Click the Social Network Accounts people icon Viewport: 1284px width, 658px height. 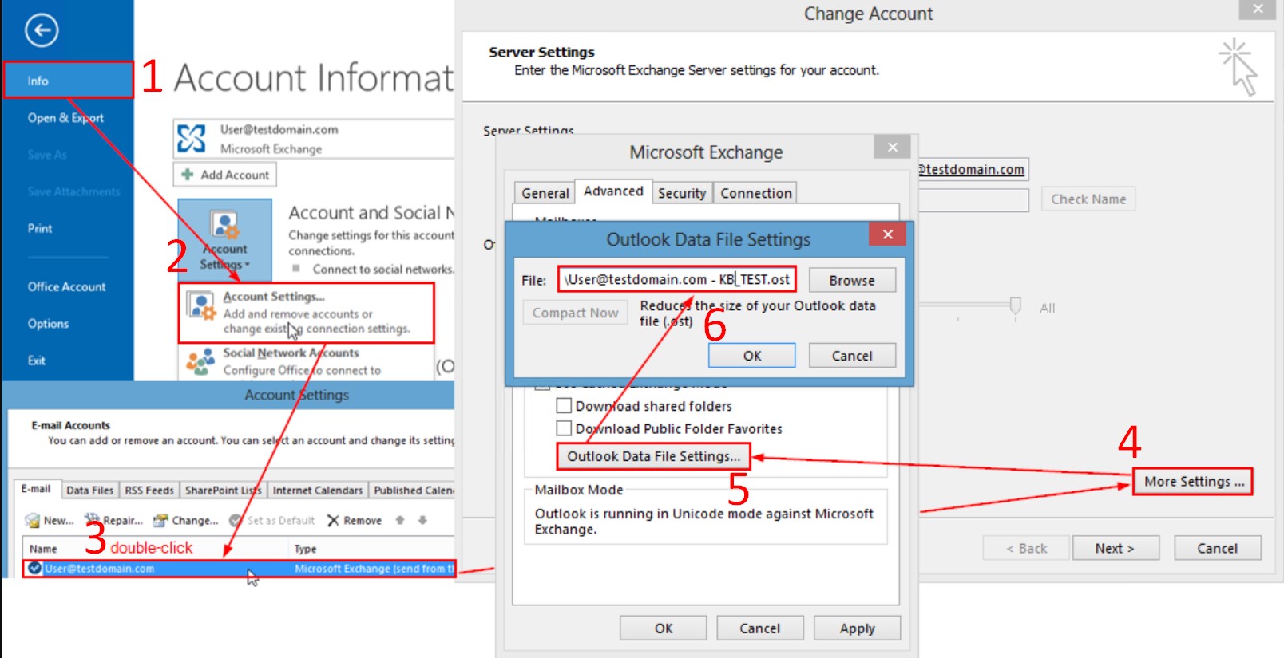click(x=200, y=361)
